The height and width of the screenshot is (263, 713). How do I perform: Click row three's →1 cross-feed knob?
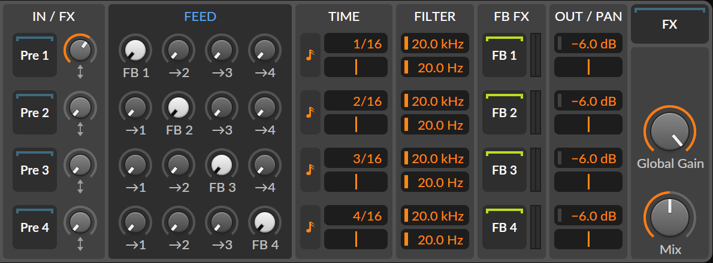(135, 164)
